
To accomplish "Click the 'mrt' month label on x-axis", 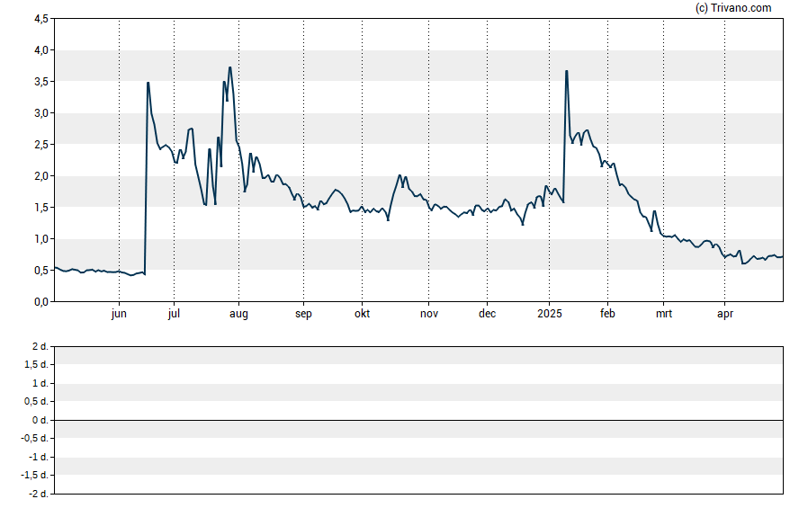I will tap(663, 314).
